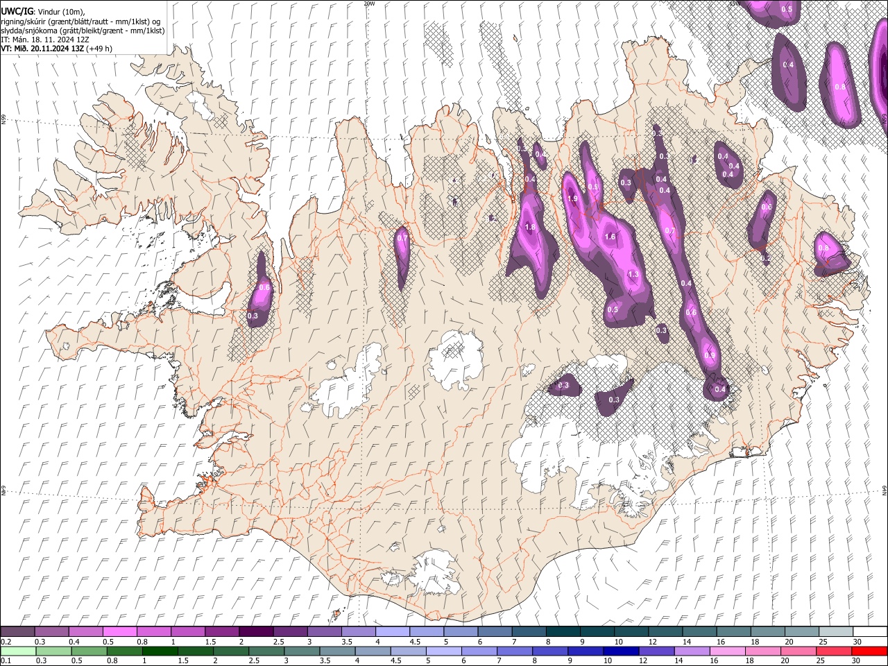Screen dimensions: 888x666
Task: Click the 1.8 precipitation value on the map
Action: point(531,228)
